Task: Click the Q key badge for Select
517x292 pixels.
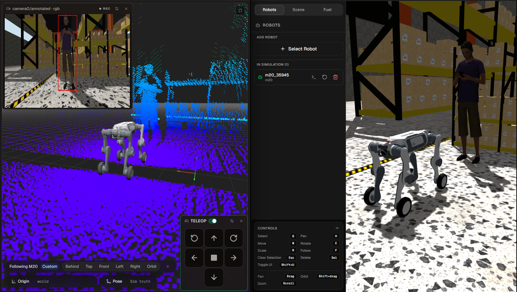Action: tap(293, 236)
